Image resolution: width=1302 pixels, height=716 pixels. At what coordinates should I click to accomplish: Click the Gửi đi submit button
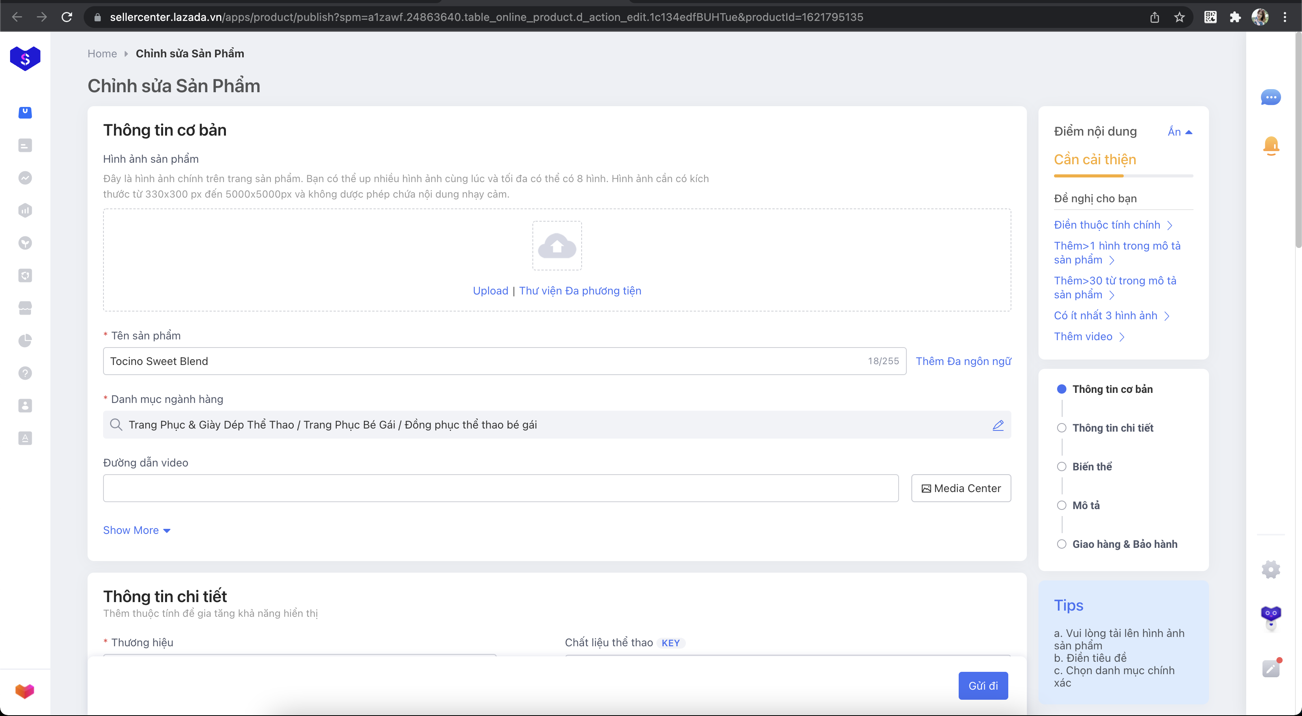983,686
